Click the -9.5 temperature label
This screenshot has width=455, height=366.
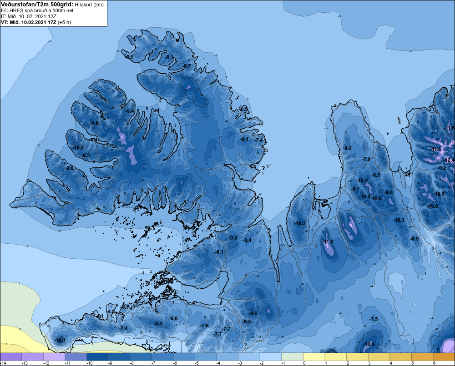click(x=86, y=156)
